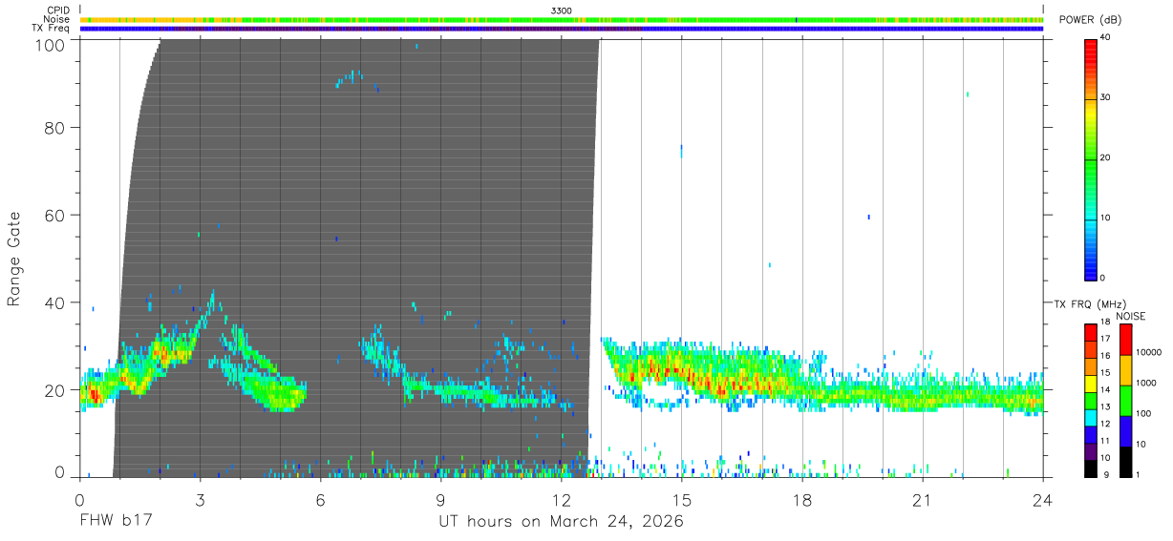Click x-axis tick label 15
1173x541 pixels.
681,500
